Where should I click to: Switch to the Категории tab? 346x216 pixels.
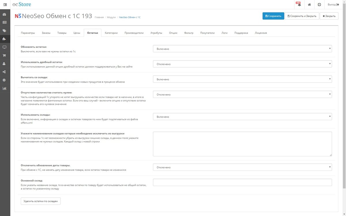click(111, 33)
